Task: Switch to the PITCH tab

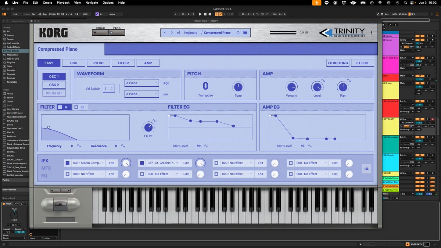Action: [x=98, y=63]
